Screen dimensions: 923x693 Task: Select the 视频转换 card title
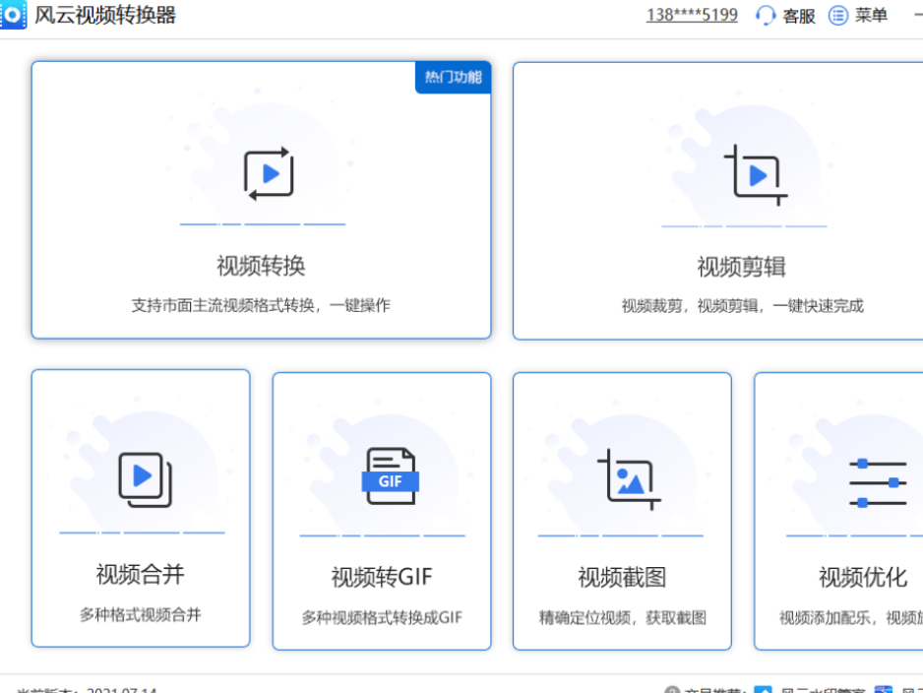coord(261,266)
